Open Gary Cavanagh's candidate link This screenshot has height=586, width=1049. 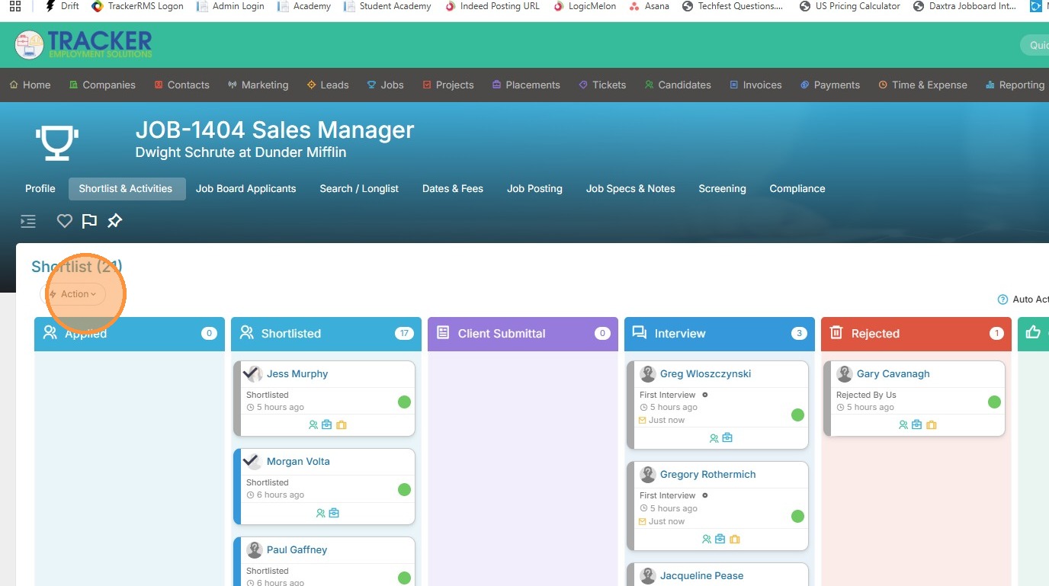click(893, 374)
